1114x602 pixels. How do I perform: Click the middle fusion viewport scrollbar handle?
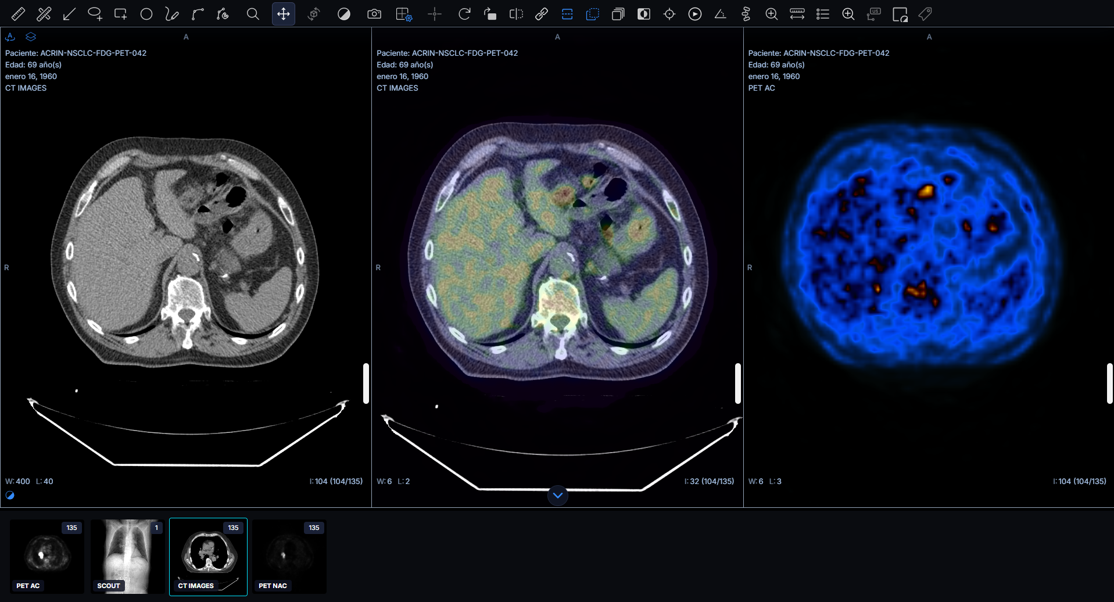pyautogui.click(x=738, y=384)
